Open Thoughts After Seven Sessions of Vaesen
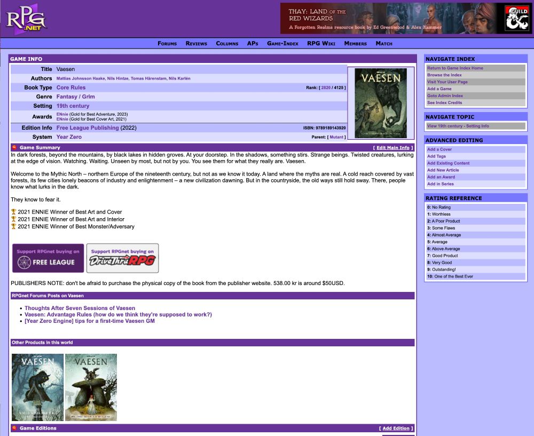This screenshot has height=436, width=534. [x=80, y=308]
